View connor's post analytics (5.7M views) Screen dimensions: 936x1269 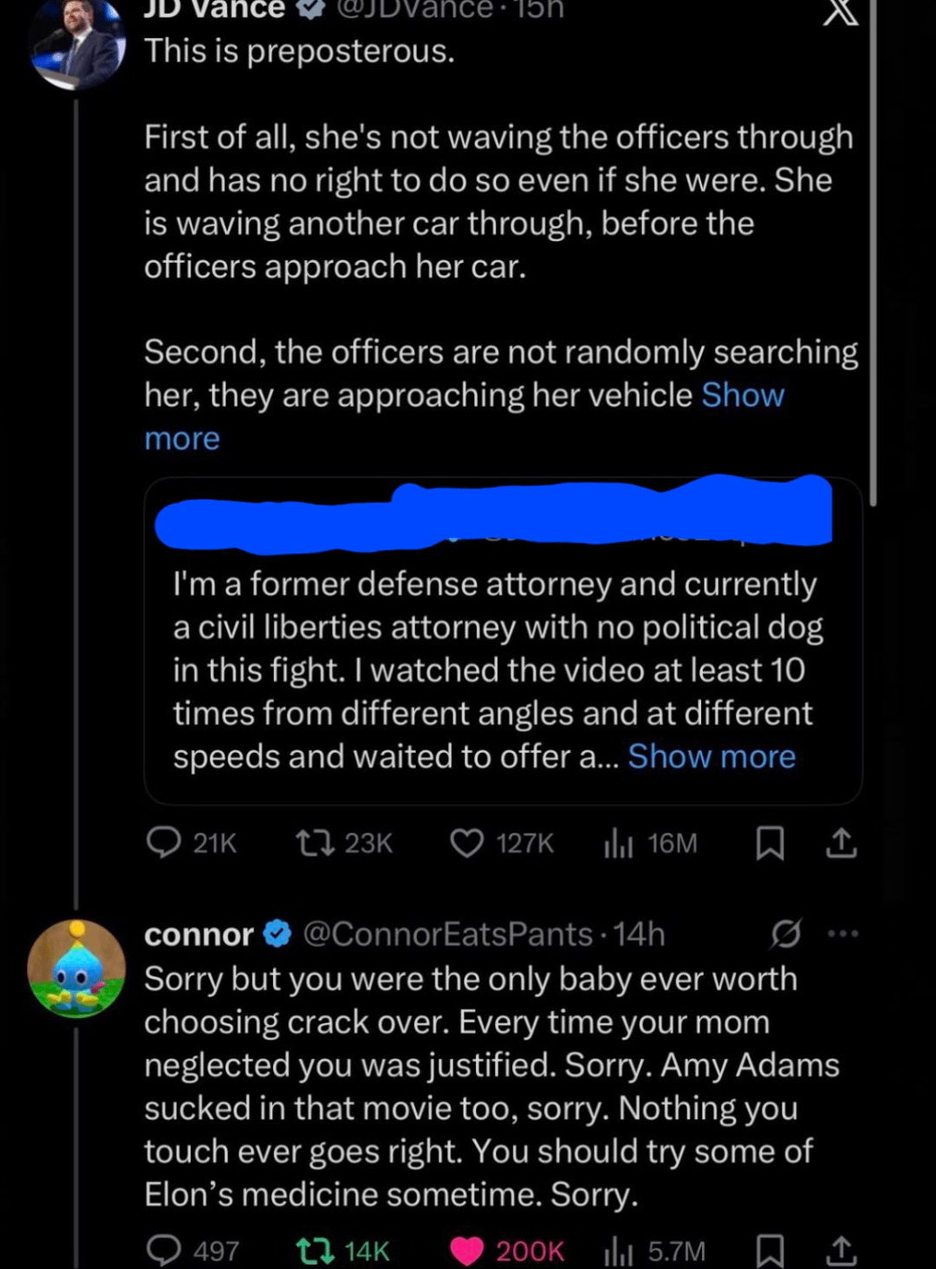618,1250
